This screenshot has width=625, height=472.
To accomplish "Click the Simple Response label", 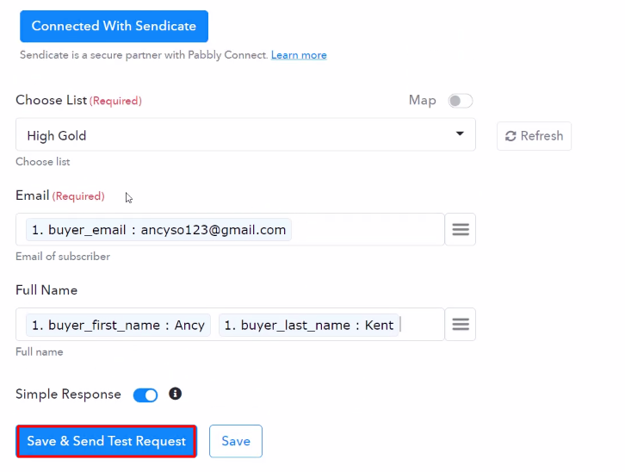I will pyautogui.click(x=69, y=394).
